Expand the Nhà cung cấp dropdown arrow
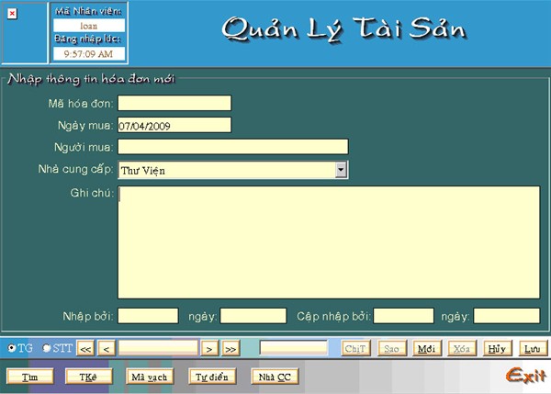Screen dimensions: 551x394 coord(341,169)
